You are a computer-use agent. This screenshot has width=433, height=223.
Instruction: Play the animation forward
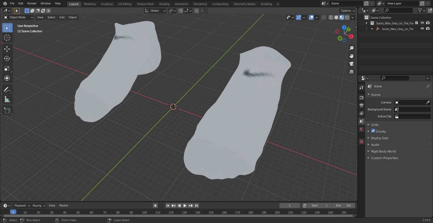coord(185,206)
